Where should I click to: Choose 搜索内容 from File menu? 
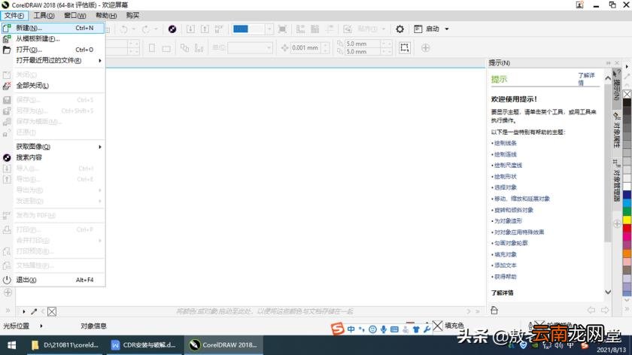pos(53,157)
